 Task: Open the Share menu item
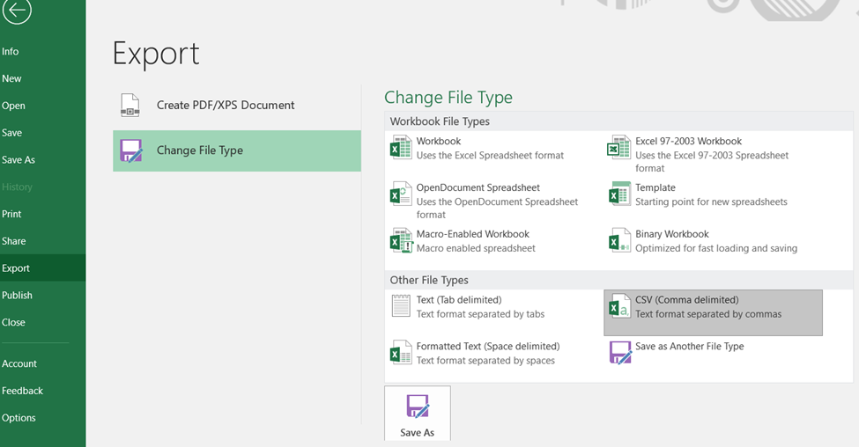click(14, 241)
